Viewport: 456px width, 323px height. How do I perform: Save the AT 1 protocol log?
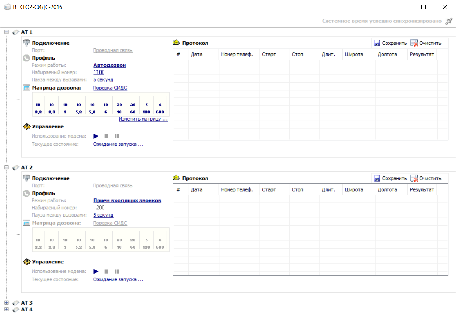(x=390, y=43)
